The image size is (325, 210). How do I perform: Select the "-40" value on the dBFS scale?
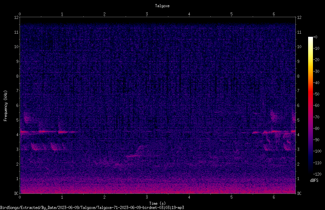[x=316, y=83]
